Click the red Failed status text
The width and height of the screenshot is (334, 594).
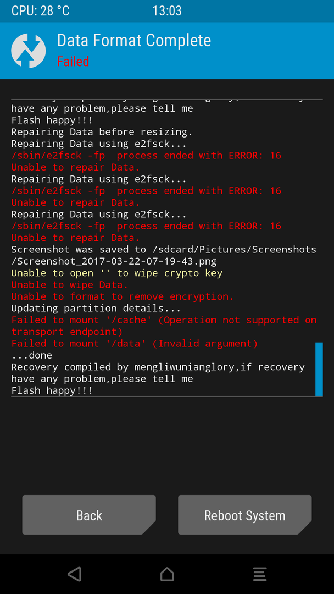pos(73,62)
